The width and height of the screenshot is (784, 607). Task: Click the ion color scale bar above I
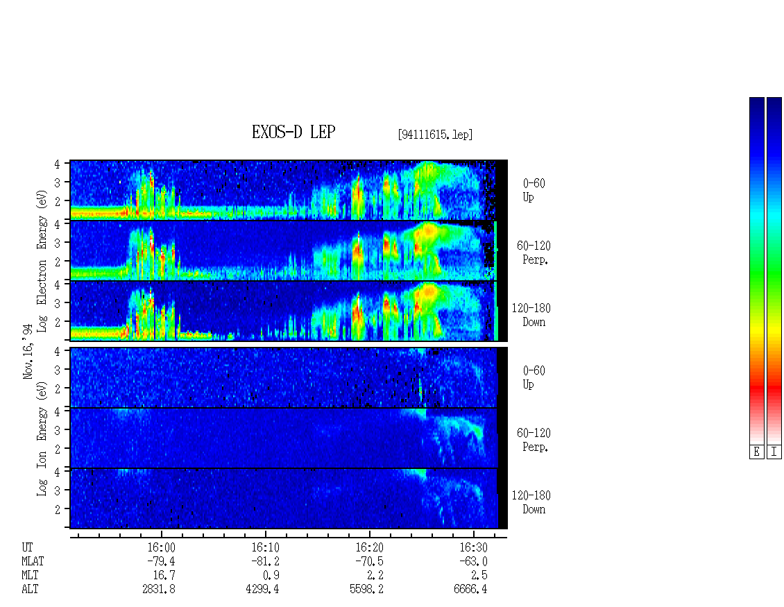[x=774, y=271]
